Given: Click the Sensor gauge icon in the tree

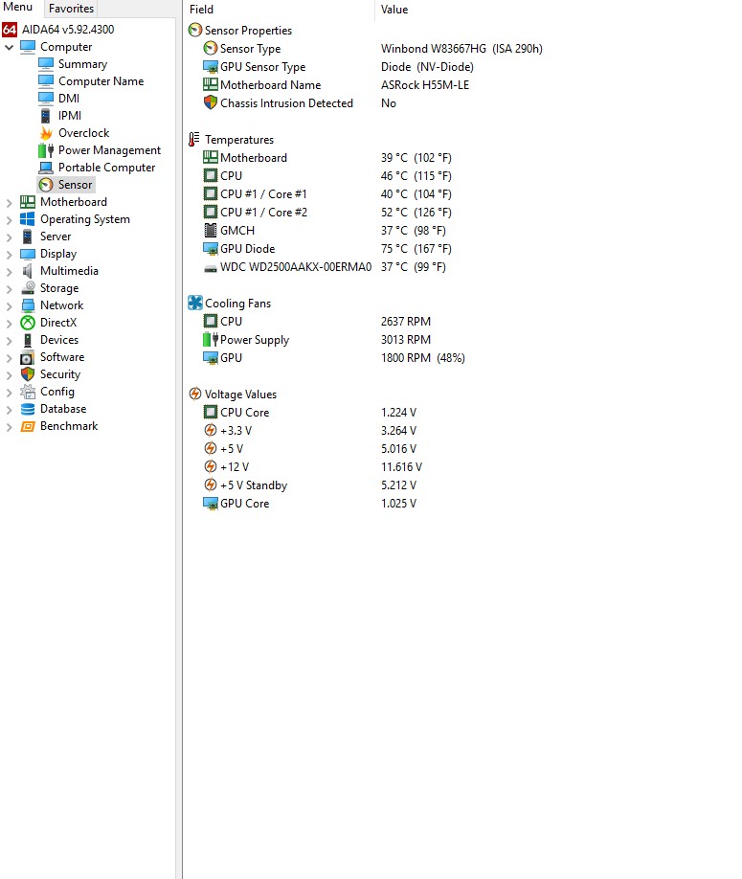Looking at the screenshot, I should point(46,185).
